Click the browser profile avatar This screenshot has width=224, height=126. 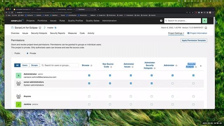coord(210,13)
